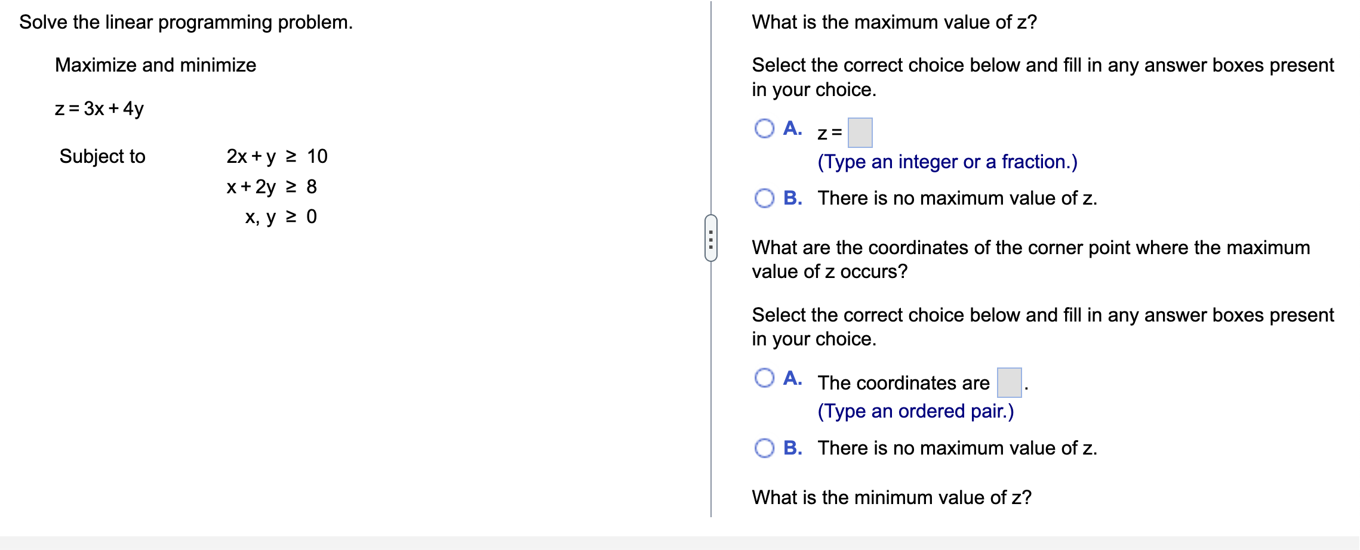
Task: Click "Solve the linear programming problem" heading
Action: [x=186, y=22]
